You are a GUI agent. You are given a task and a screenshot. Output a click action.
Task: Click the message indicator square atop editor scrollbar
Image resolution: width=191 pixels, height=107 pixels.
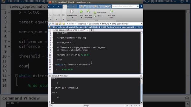coord(142,33)
